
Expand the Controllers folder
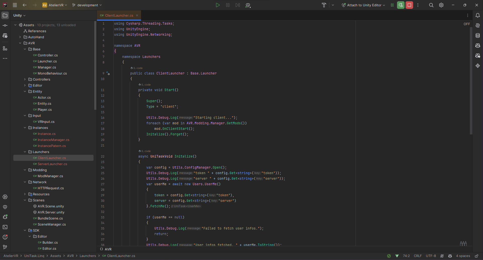coord(25,79)
